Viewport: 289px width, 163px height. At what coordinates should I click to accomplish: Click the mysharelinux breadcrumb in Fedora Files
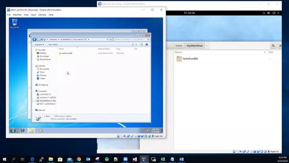click(x=195, y=46)
